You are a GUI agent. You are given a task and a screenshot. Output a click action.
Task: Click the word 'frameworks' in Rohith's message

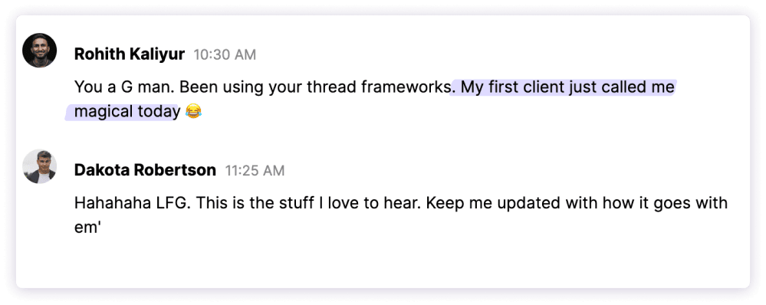click(x=406, y=87)
